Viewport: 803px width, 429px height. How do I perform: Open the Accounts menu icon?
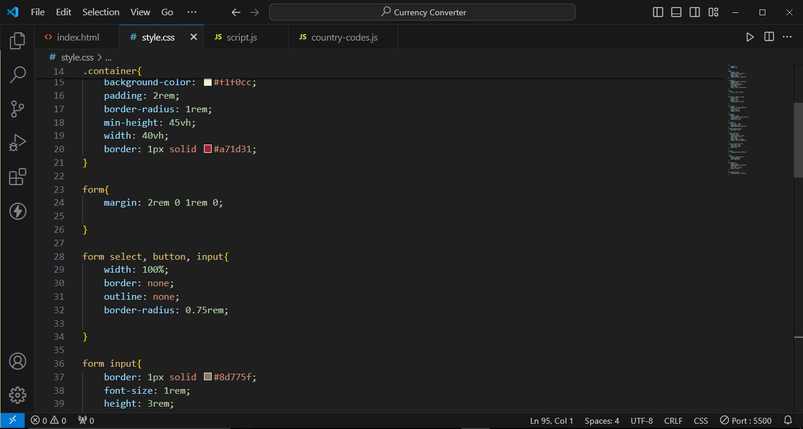18,361
